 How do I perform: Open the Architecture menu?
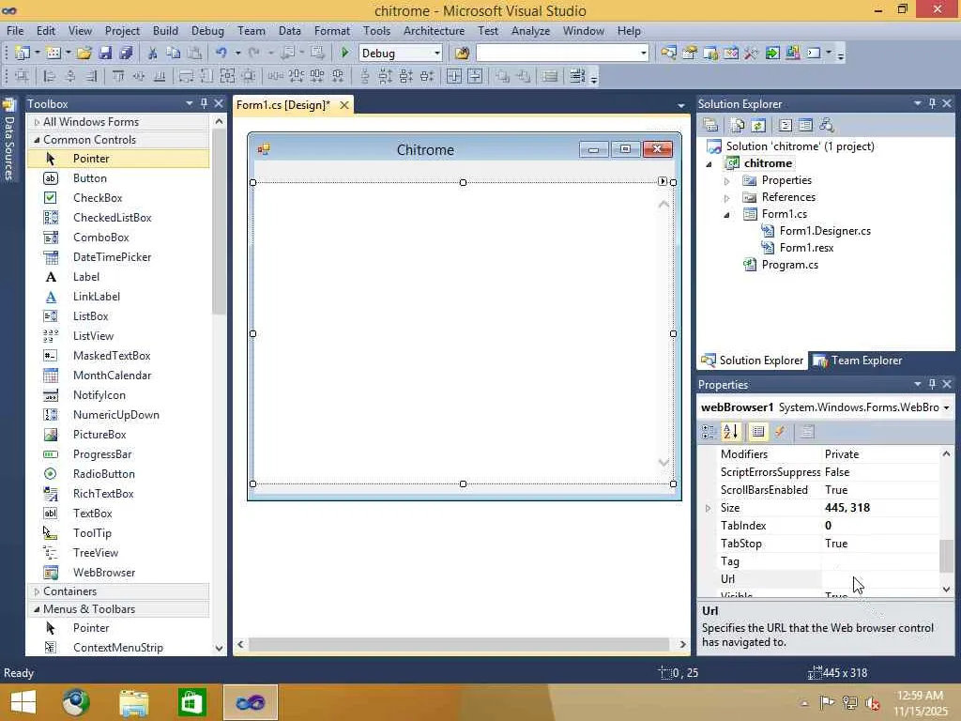(434, 31)
